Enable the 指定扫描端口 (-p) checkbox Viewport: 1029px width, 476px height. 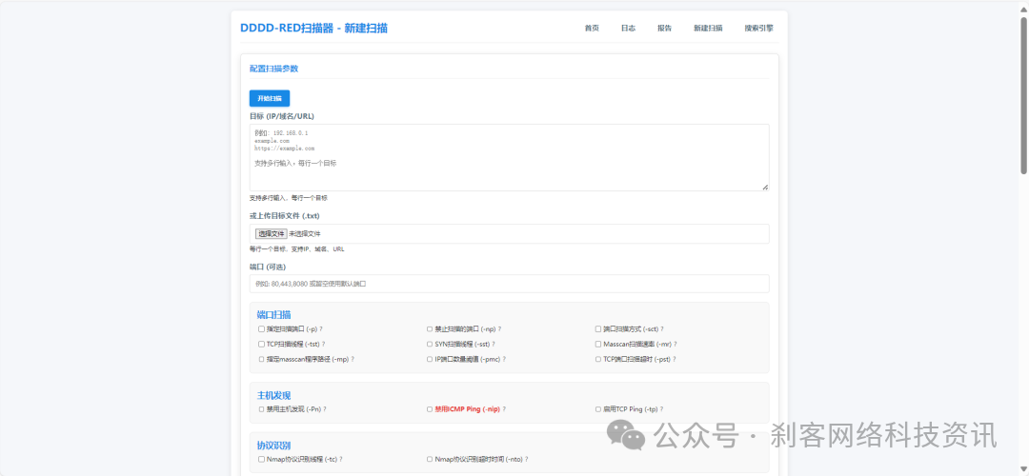[261, 329]
